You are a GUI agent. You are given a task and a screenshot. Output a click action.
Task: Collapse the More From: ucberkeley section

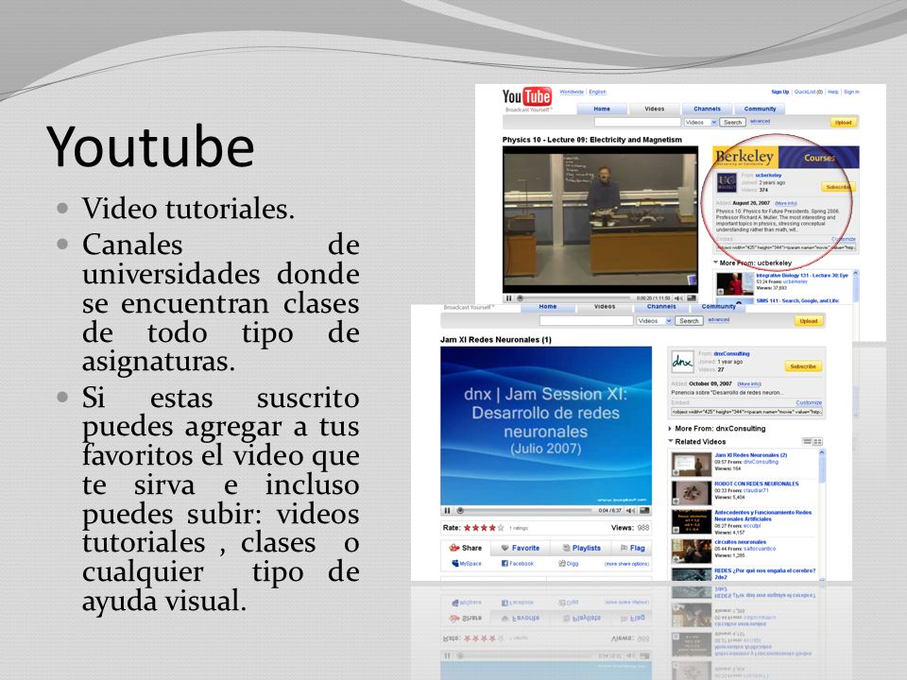[716, 263]
